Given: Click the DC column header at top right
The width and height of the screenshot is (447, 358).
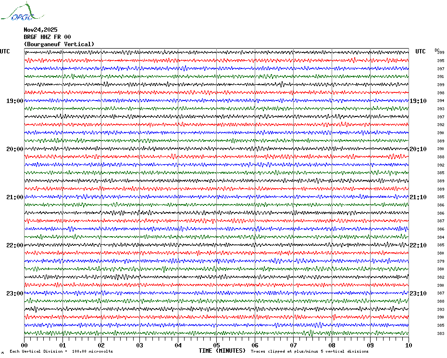Looking at the screenshot, I should (437, 50).
